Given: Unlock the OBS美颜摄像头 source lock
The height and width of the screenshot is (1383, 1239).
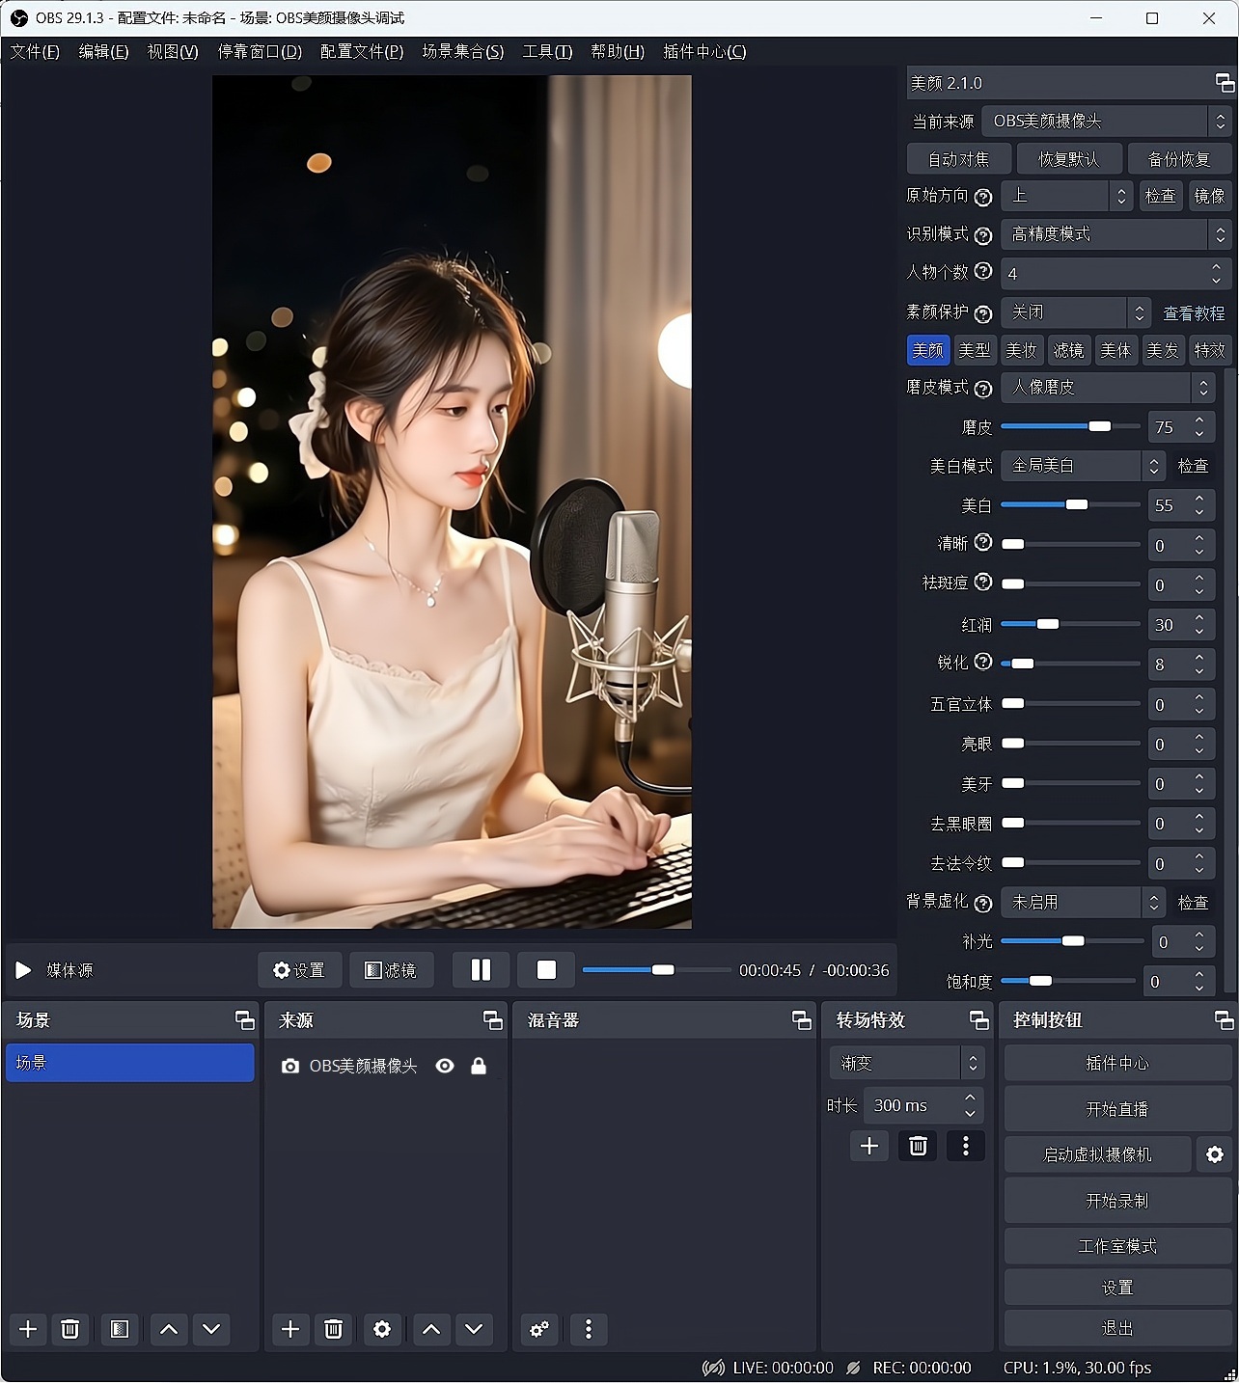Looking at the screenshot, I should [479, 1066].
